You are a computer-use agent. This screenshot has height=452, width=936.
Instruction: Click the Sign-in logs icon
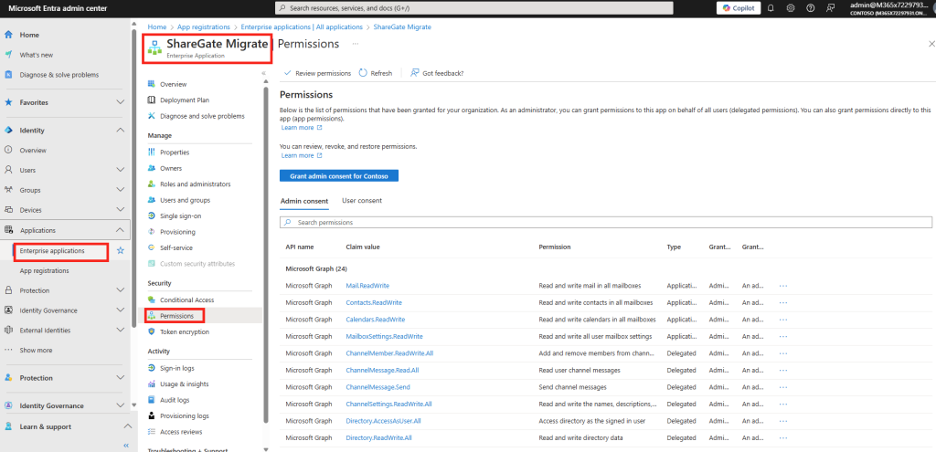click(152, 369)
